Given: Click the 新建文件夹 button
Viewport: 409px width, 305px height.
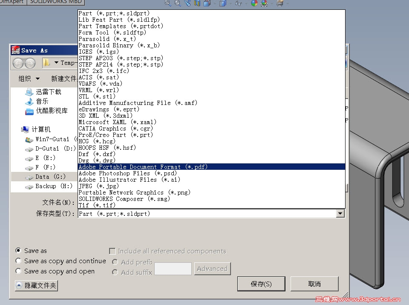Looking at the screenshot, I should 63,78.
